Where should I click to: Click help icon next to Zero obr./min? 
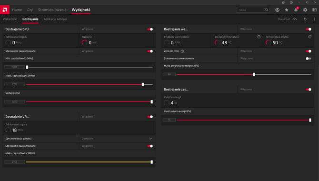(x=182, y=51)
